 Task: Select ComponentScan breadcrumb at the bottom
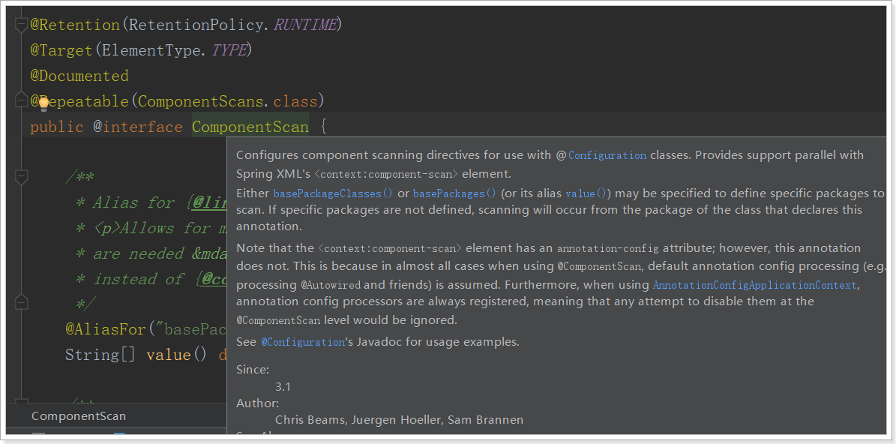click(79, 416)
